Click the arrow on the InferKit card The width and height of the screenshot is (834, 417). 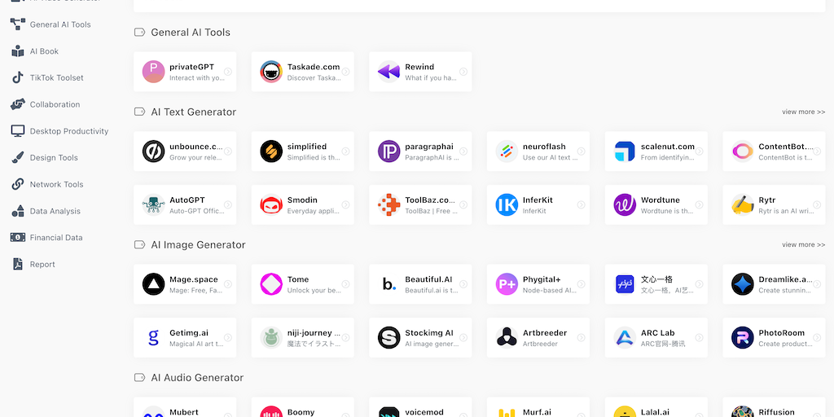581,204
